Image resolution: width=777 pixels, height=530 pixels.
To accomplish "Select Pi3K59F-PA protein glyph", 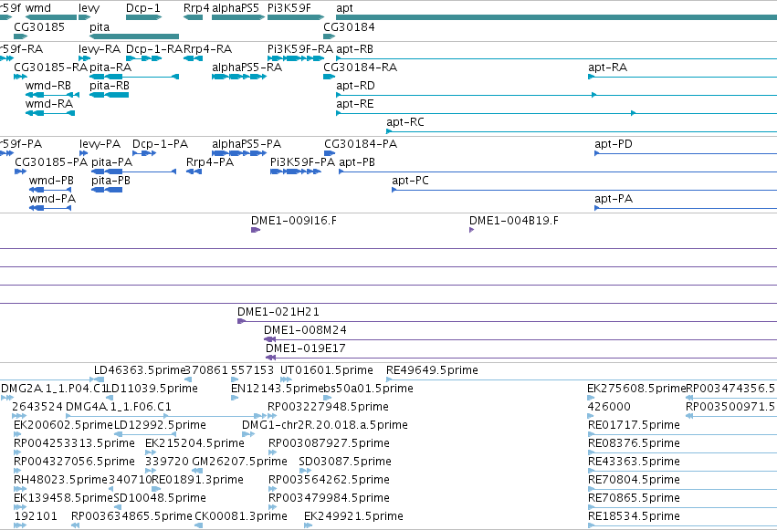I will click(296, 171).
